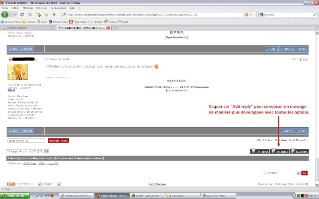Open the Meteo France bookmark

pos(58,22)
